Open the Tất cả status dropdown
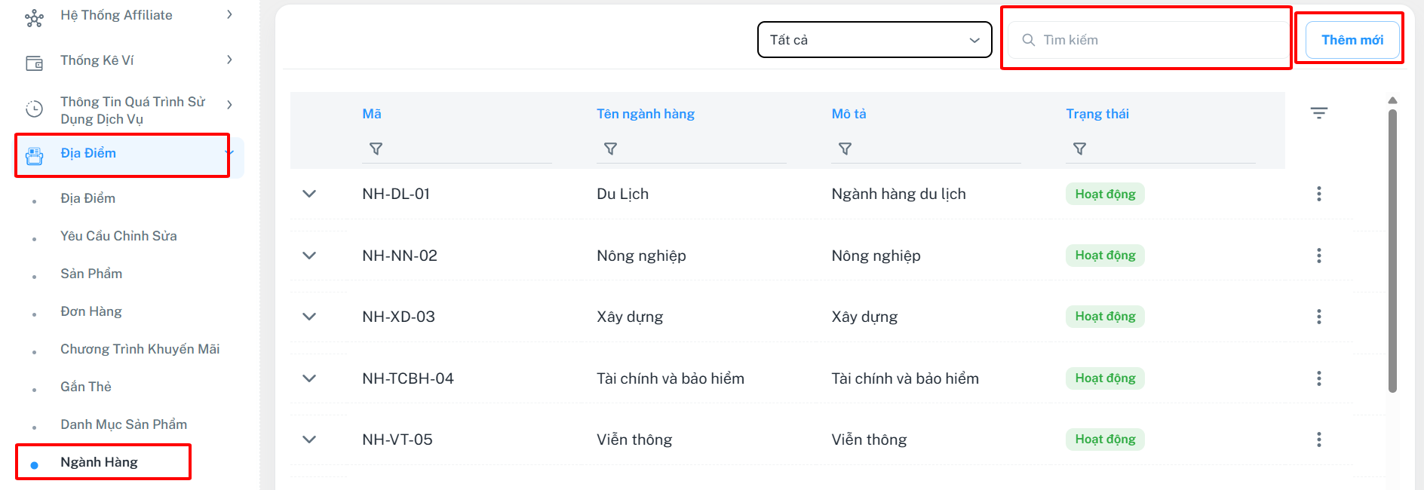Screen dimensions: 1424x490 click(874, 40)
